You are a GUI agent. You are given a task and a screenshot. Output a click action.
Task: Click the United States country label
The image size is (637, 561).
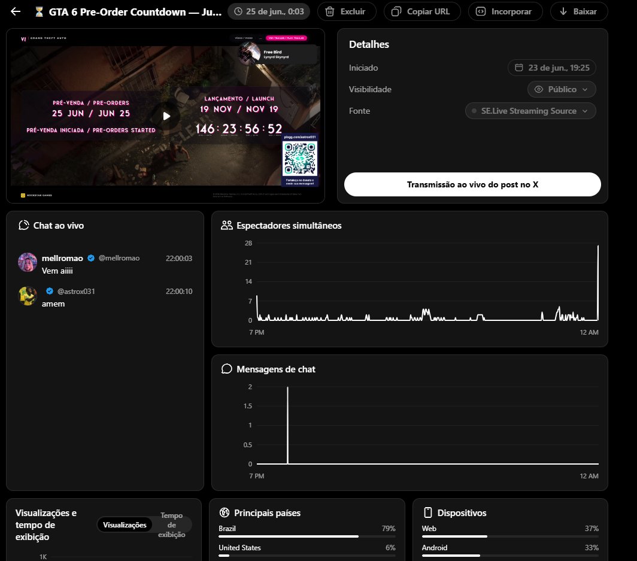click(239, 548)
